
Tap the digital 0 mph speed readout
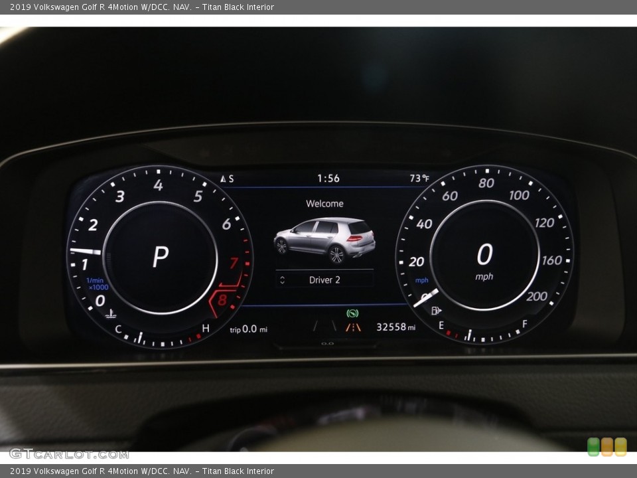(x=484, y=262)
